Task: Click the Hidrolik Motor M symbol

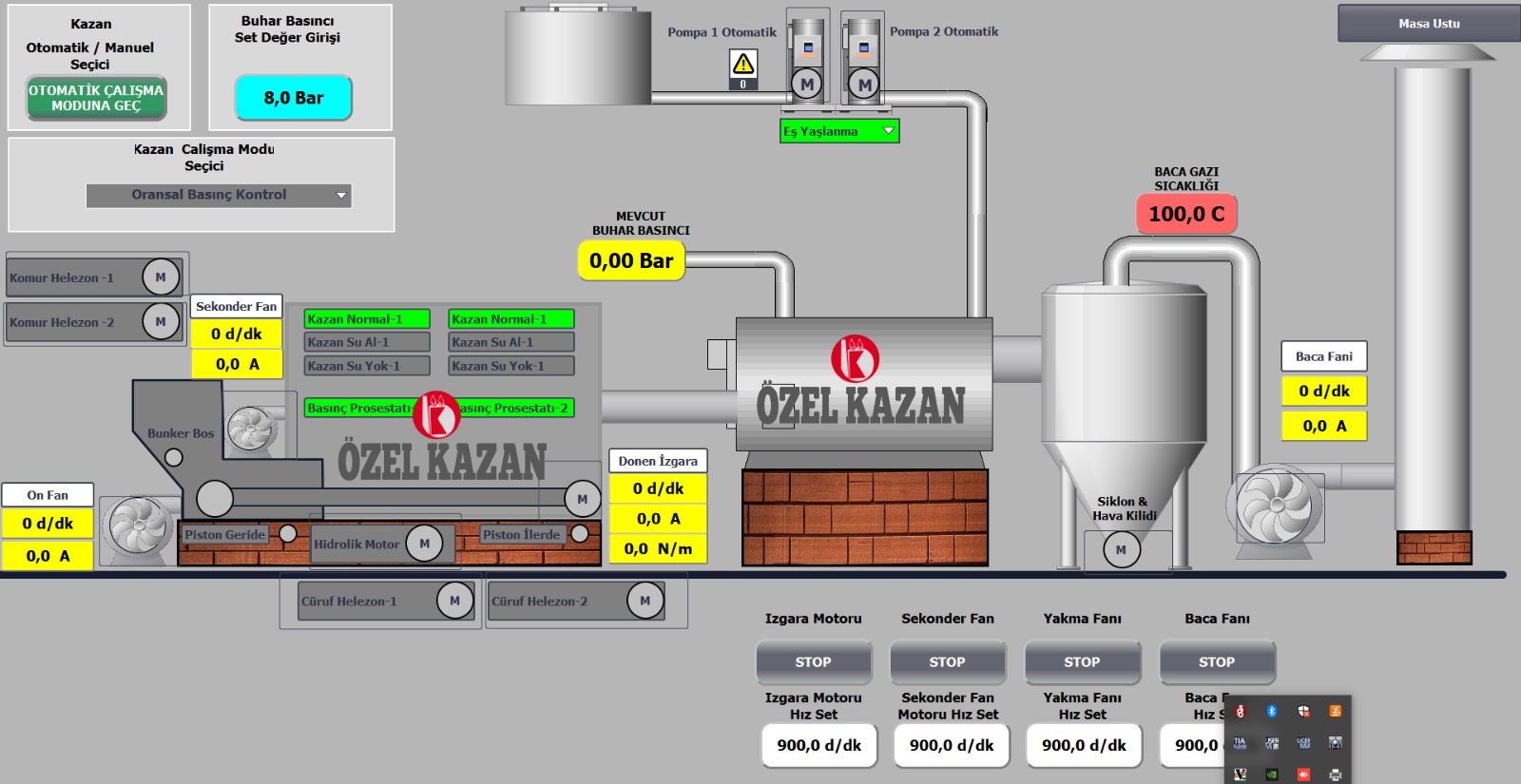Action: tap(424, 544)
